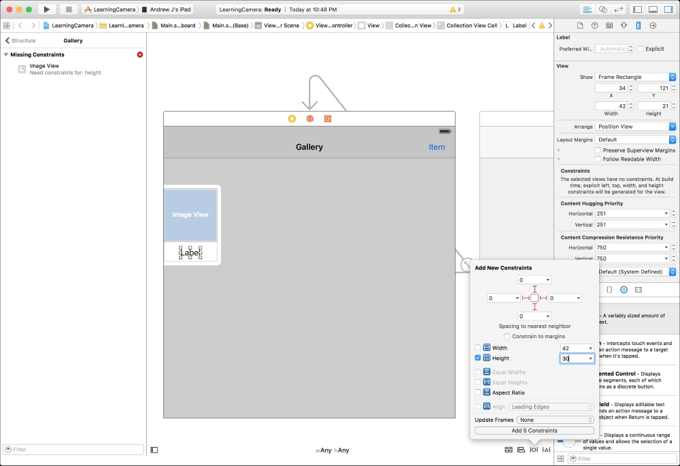Open the Identity inspector

(610, 25)
